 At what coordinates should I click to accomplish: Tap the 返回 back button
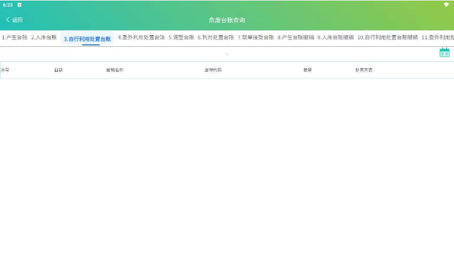14,20
